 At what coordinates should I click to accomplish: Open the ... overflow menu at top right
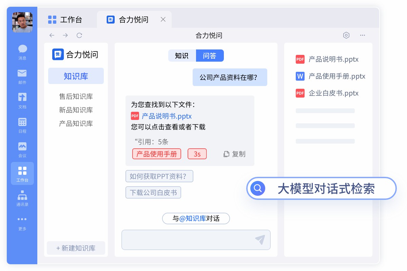point(362,35)
